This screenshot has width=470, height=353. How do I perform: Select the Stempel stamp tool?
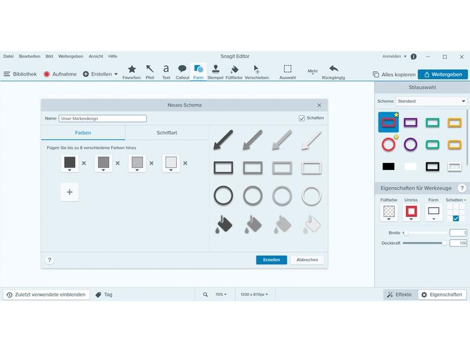215,72
